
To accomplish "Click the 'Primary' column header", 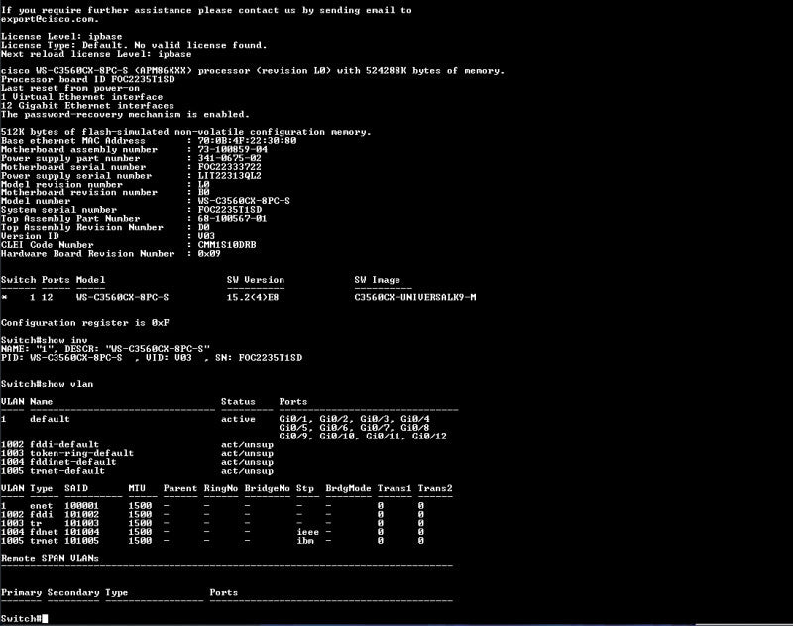I will 21,592.
